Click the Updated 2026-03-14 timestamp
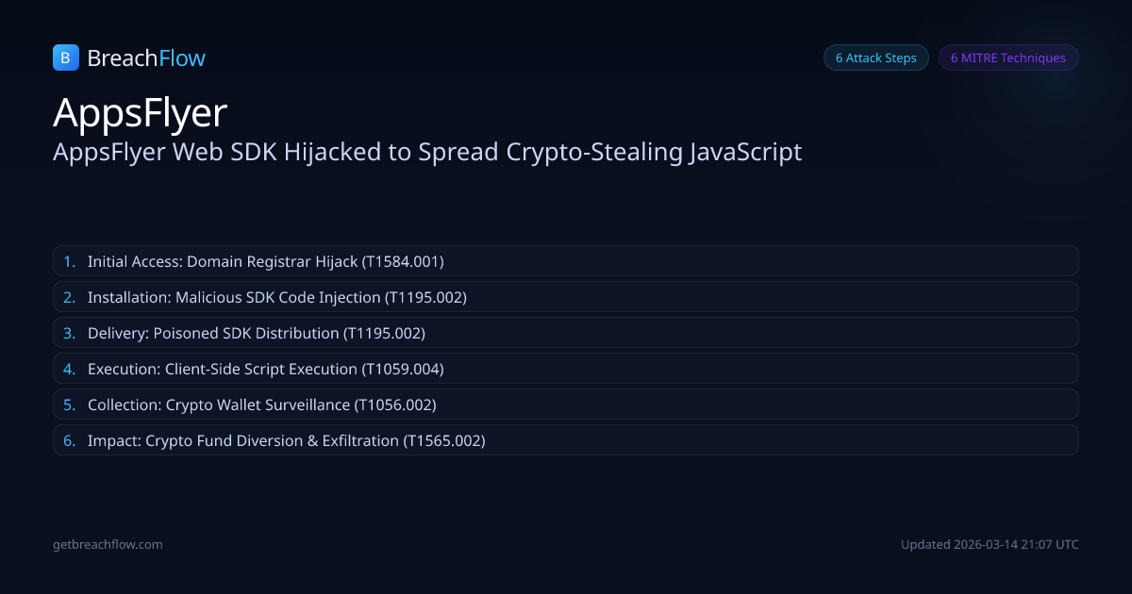This screenshot has width=1132, height=594. [990, 544]
